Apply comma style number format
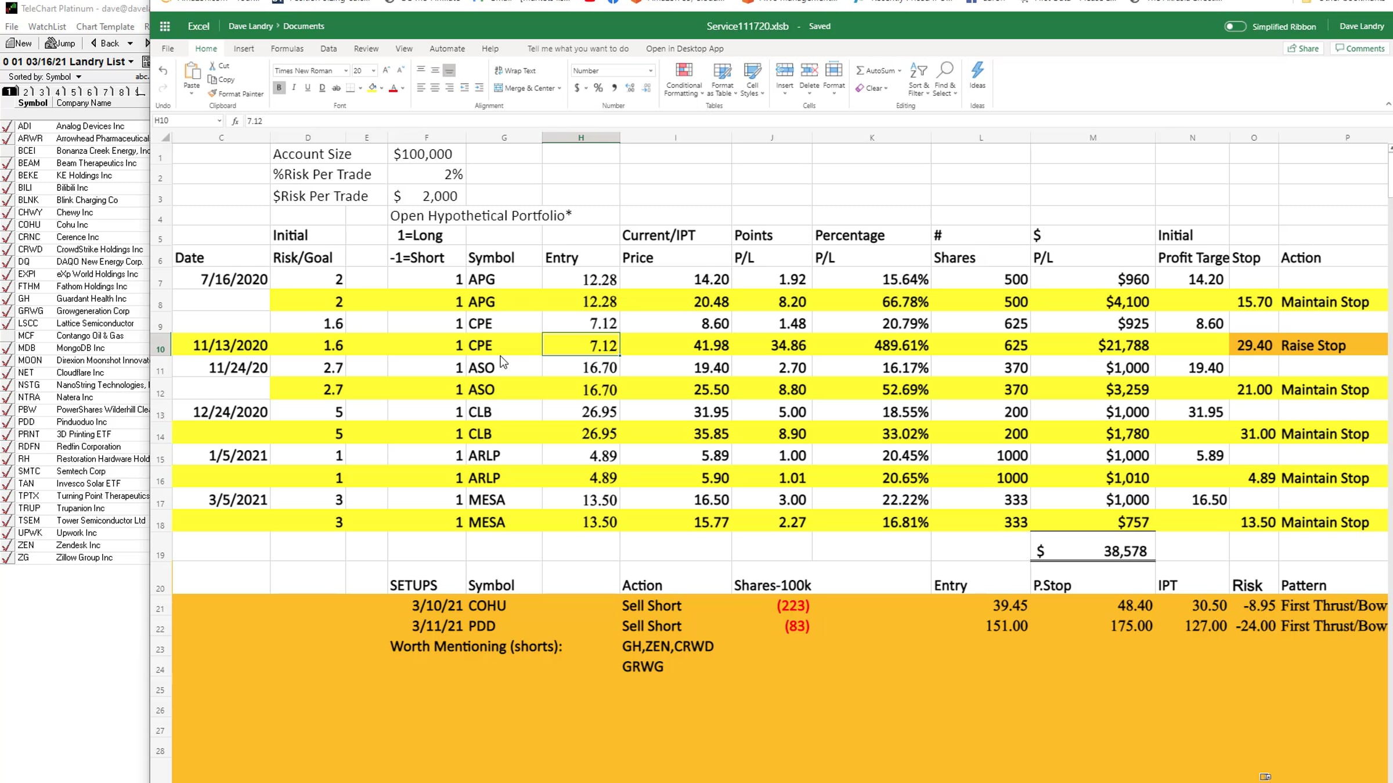 coord(614,88)
